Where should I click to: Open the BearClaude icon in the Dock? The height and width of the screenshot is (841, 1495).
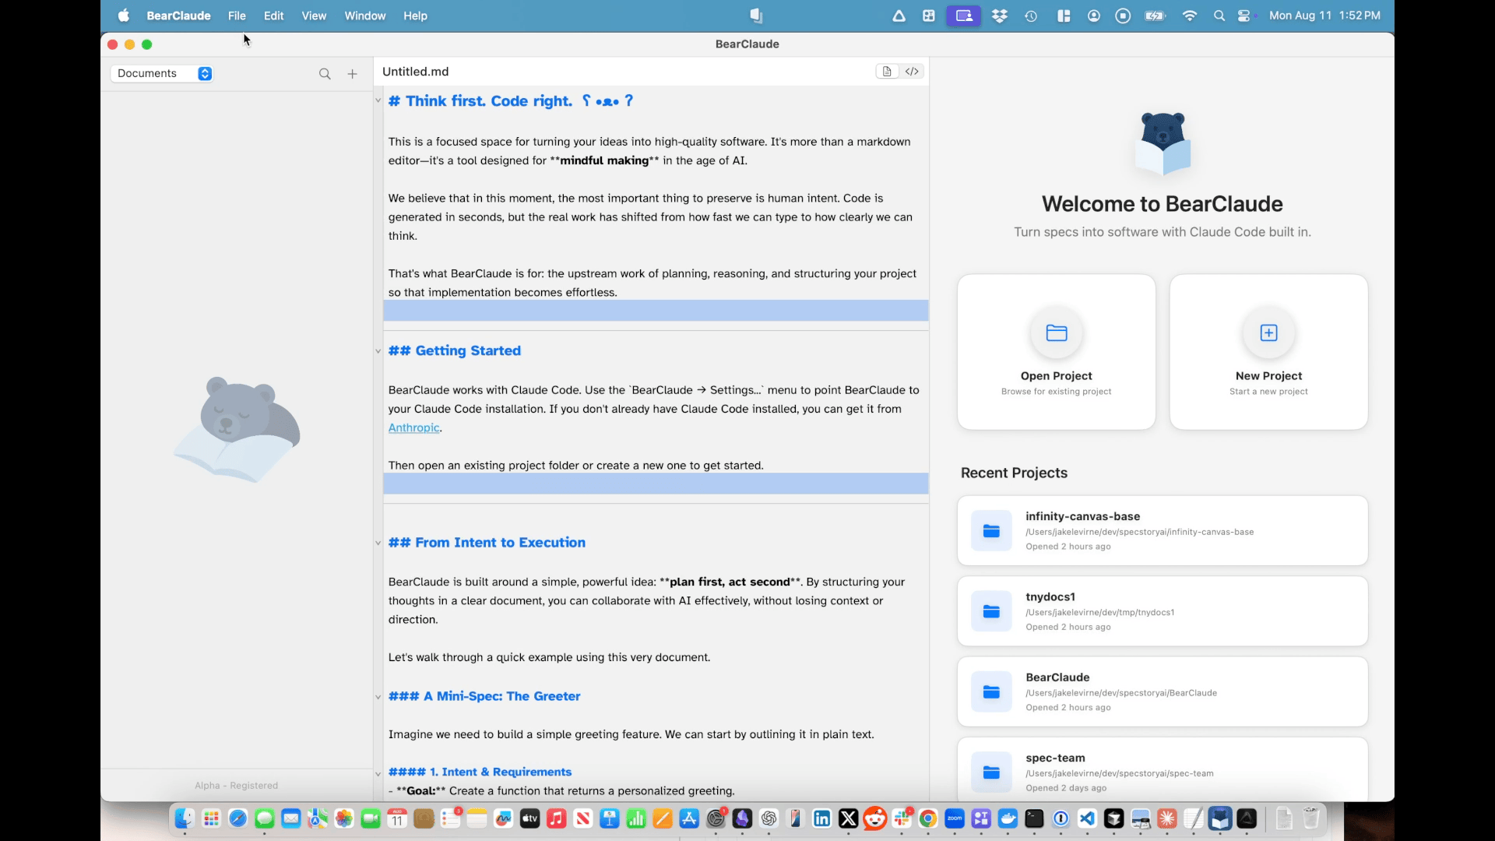click(1220, 818)
